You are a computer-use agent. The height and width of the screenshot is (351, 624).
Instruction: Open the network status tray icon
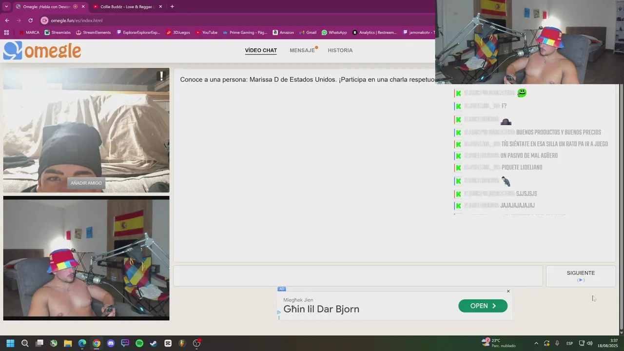tap(582, 343)
